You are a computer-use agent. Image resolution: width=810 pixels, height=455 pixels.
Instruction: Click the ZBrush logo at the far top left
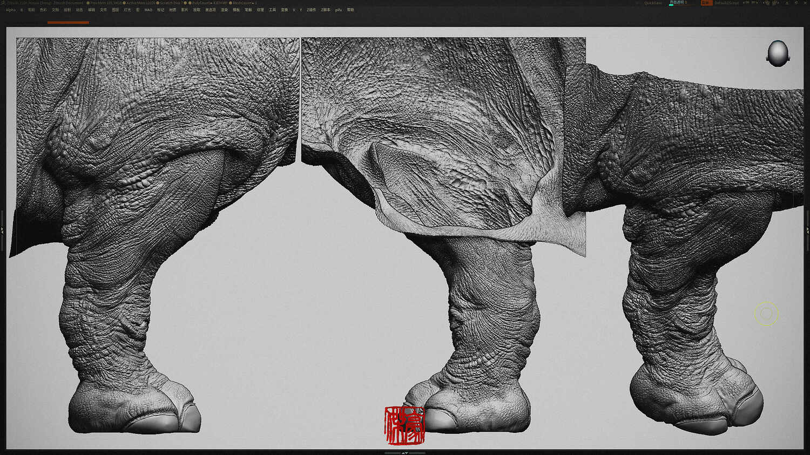pyautogui.click(x=3, y=2)
